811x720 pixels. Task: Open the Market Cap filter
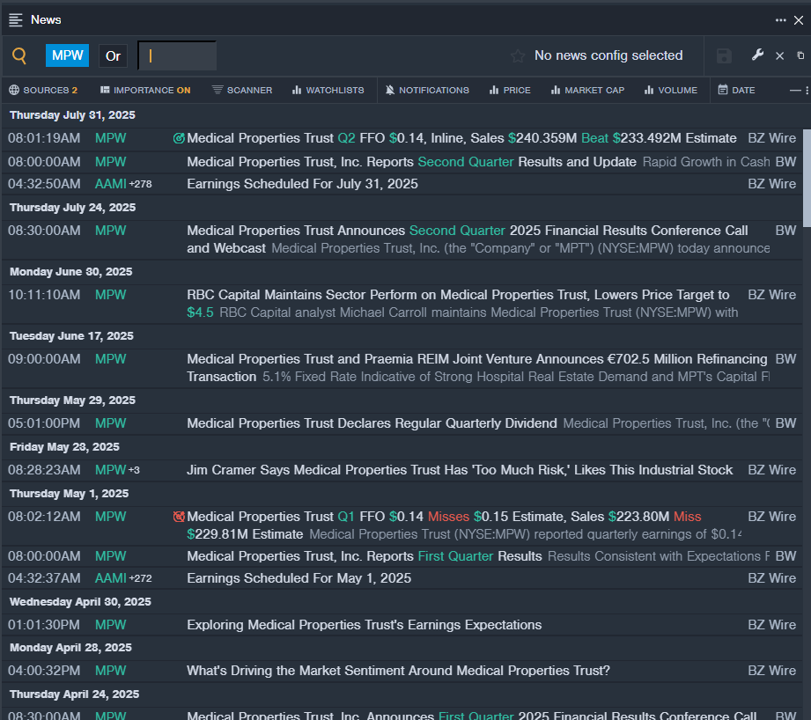click(587, 91)
